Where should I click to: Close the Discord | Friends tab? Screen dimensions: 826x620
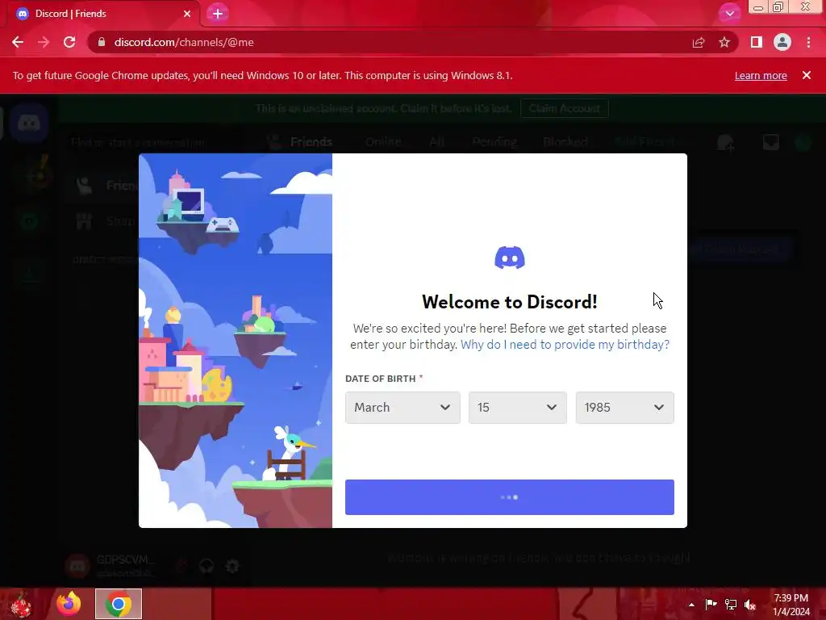(187, 14)
